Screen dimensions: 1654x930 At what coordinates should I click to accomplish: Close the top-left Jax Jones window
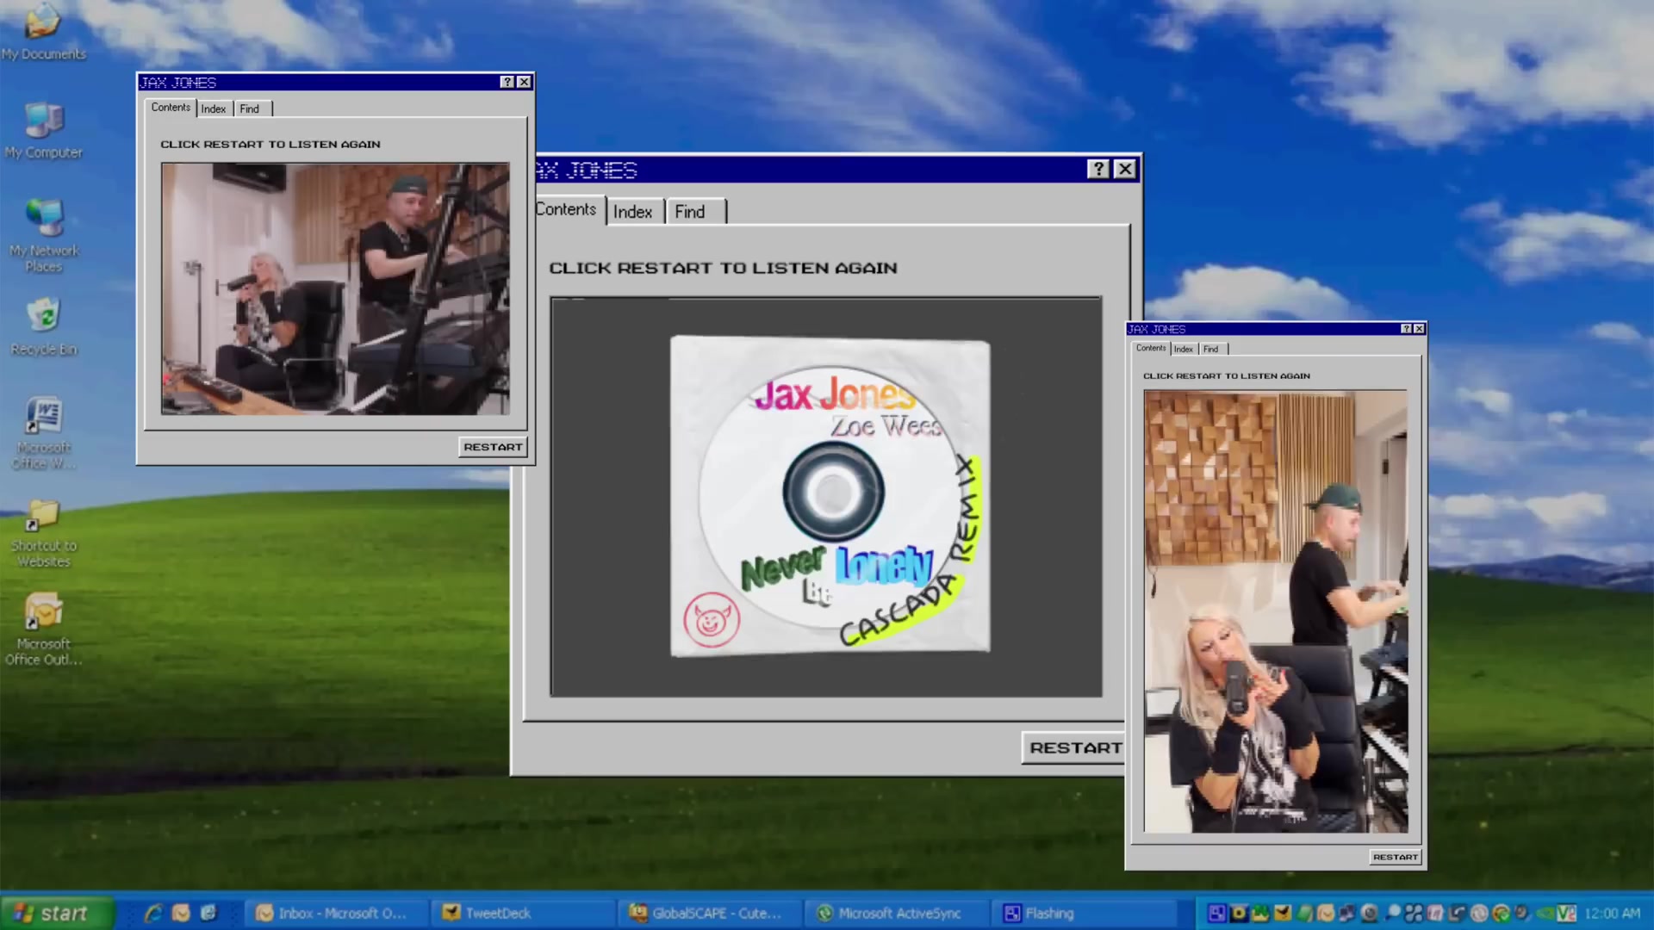[x=524, y=82]
